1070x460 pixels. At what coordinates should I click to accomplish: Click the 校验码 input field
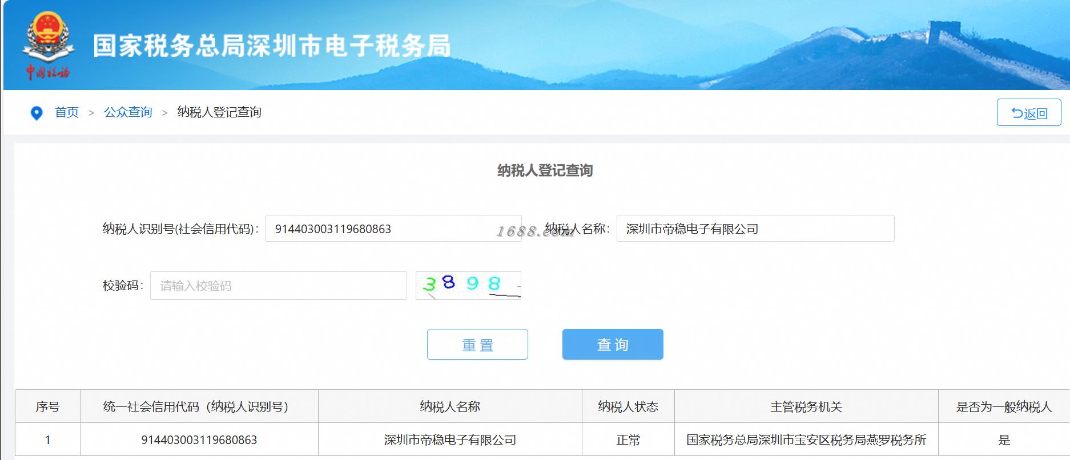(x=279, y=286)
